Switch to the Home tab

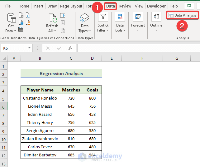point(24,6)
